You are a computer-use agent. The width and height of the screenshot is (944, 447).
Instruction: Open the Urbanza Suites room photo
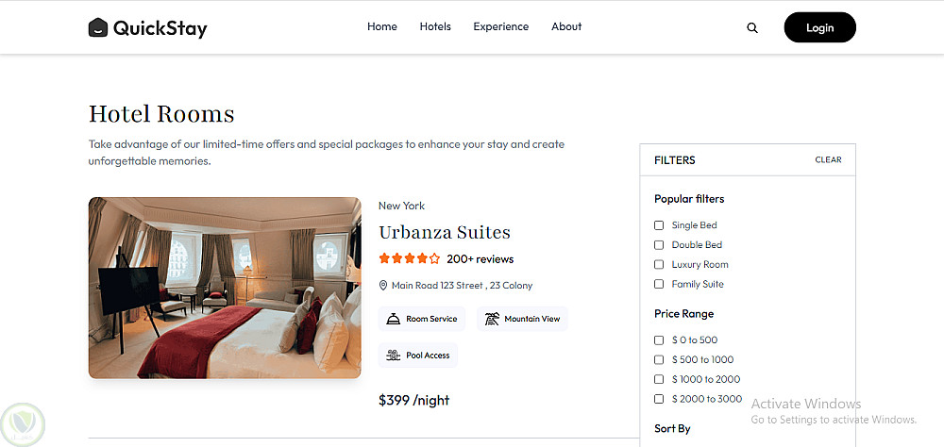225,288
